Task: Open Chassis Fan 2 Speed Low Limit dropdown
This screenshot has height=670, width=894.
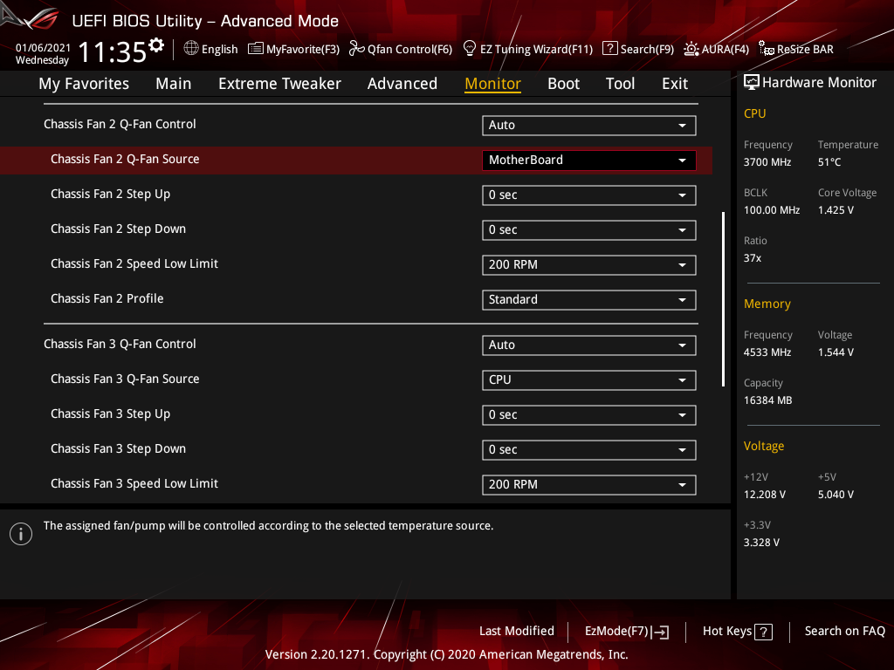Action: coord(589,265)
